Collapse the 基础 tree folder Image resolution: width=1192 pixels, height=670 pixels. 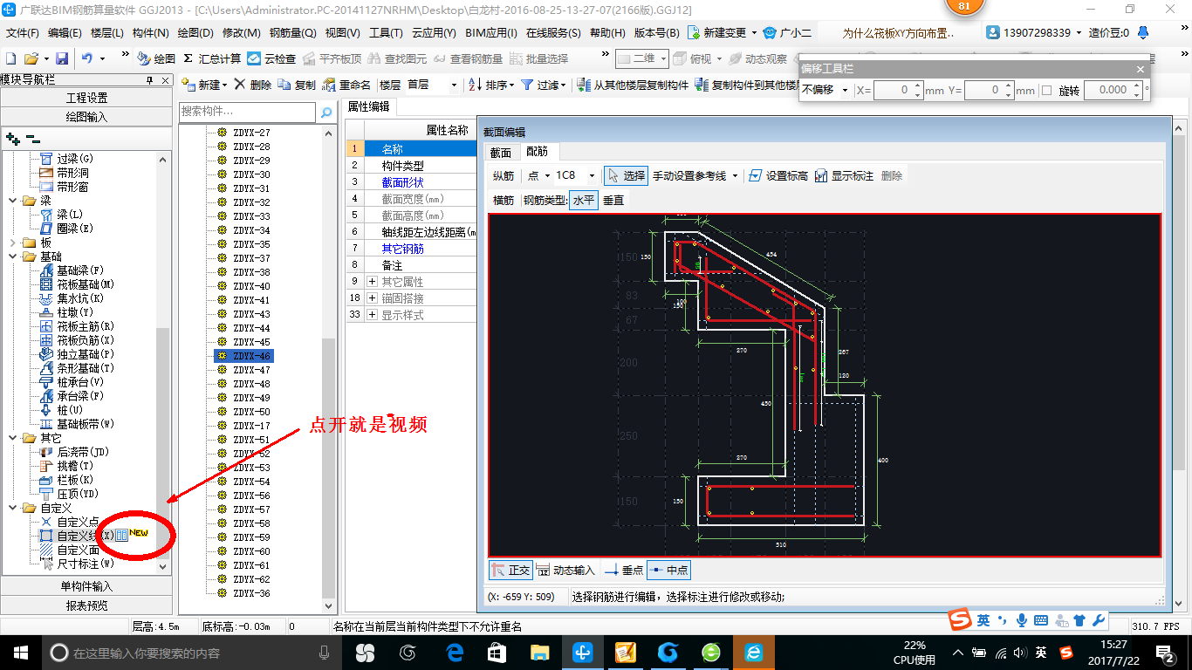[x=12, y=256]
